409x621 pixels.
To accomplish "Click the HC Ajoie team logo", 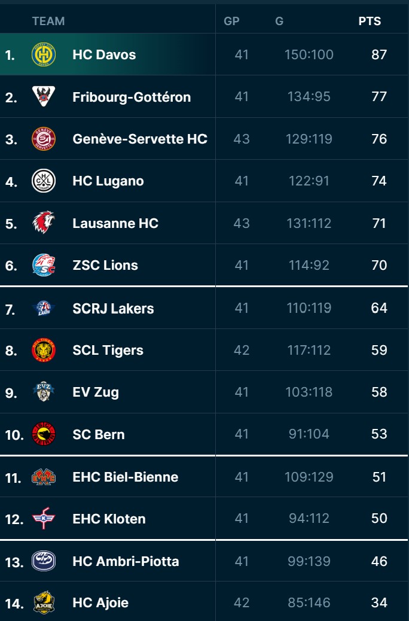I will [x=44, y=602].
